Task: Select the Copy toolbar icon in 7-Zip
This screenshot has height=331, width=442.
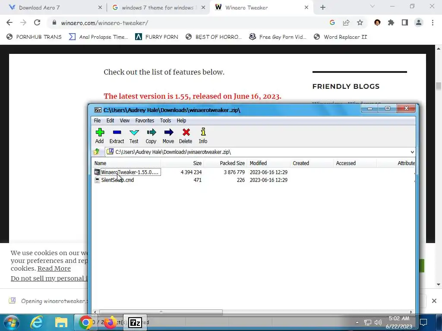Action: pyautogui.click(x=151, y=136)
